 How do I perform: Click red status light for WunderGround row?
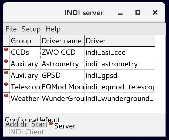coord(6,96)
